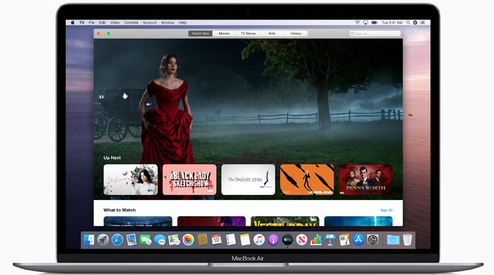The width and height of the screenshot is (494, 275).
Task: Open Pennyworth thumbnail in Up Next
Action: click(366, 179)
